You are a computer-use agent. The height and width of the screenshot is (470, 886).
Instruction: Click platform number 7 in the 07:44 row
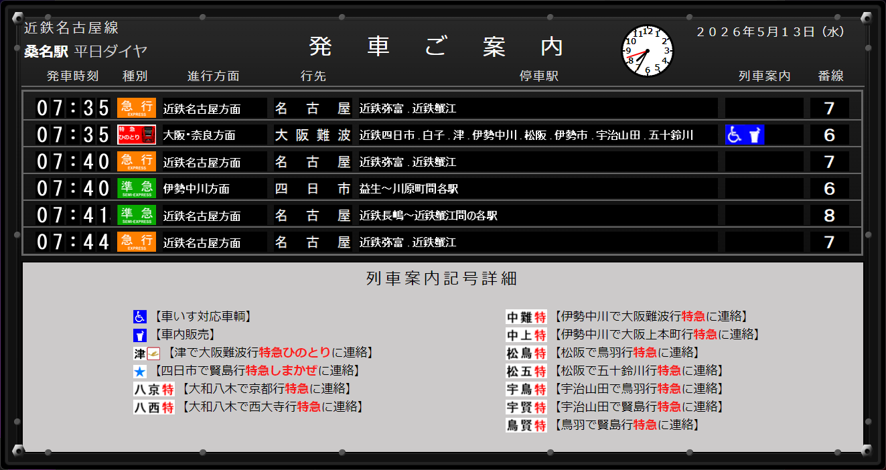(830, 242)
